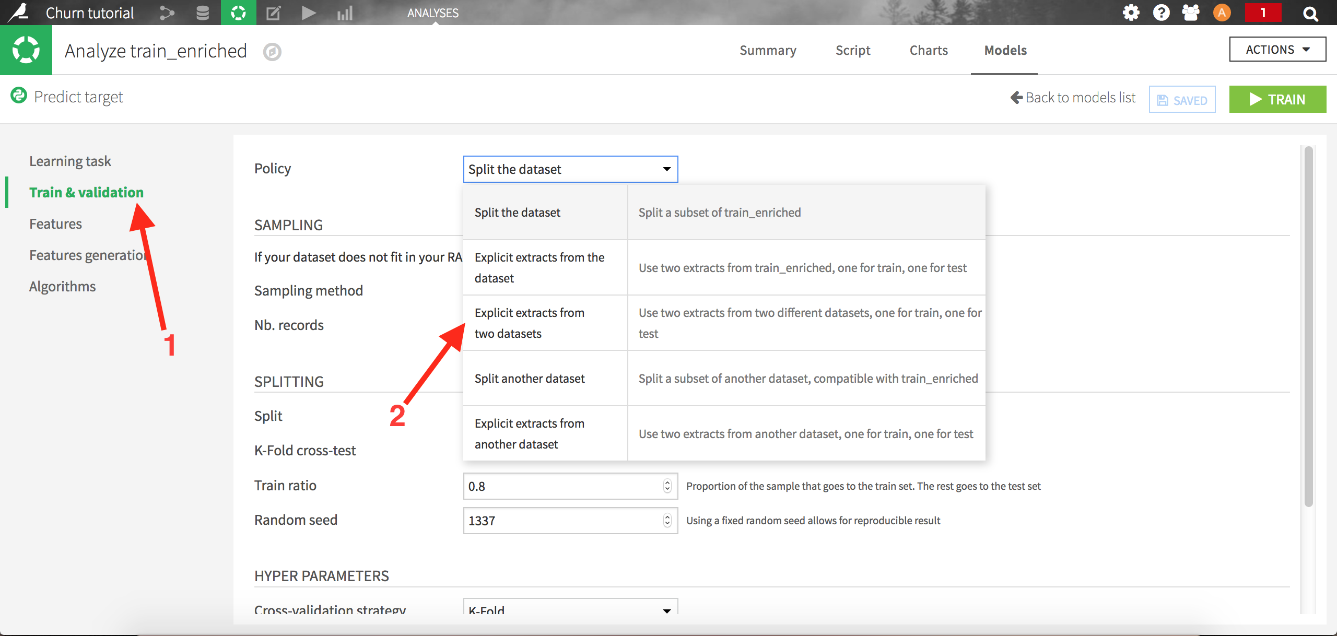Open the help question mark icon
The width and height of the screenshot is (1337, 636).
pyautogui.click(x=1161, y=13)
